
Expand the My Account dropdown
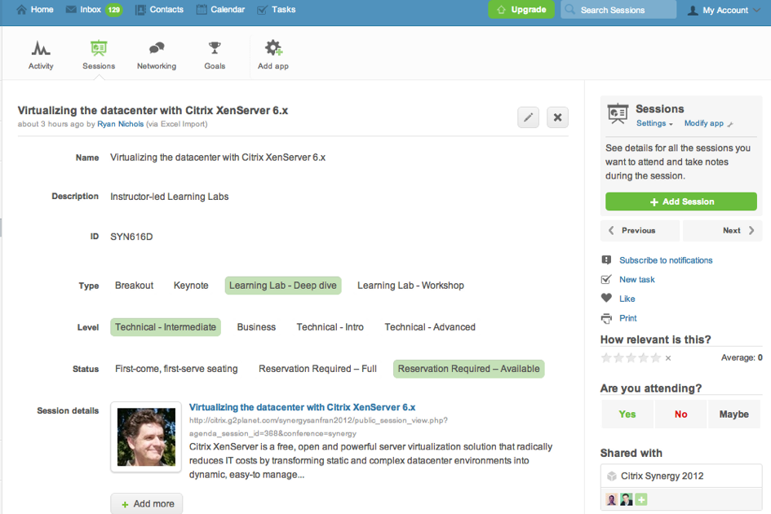pos(724,10)
